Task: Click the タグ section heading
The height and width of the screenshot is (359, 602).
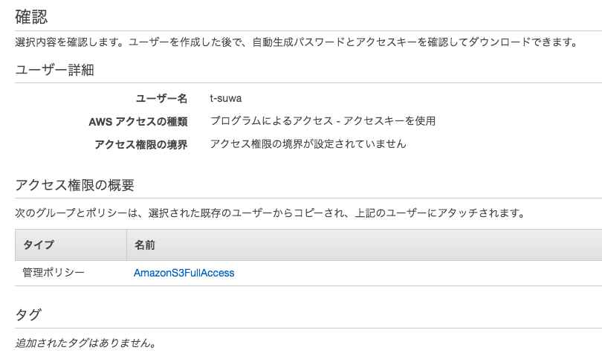Action: pyautogui.click(x=28, y=314)
